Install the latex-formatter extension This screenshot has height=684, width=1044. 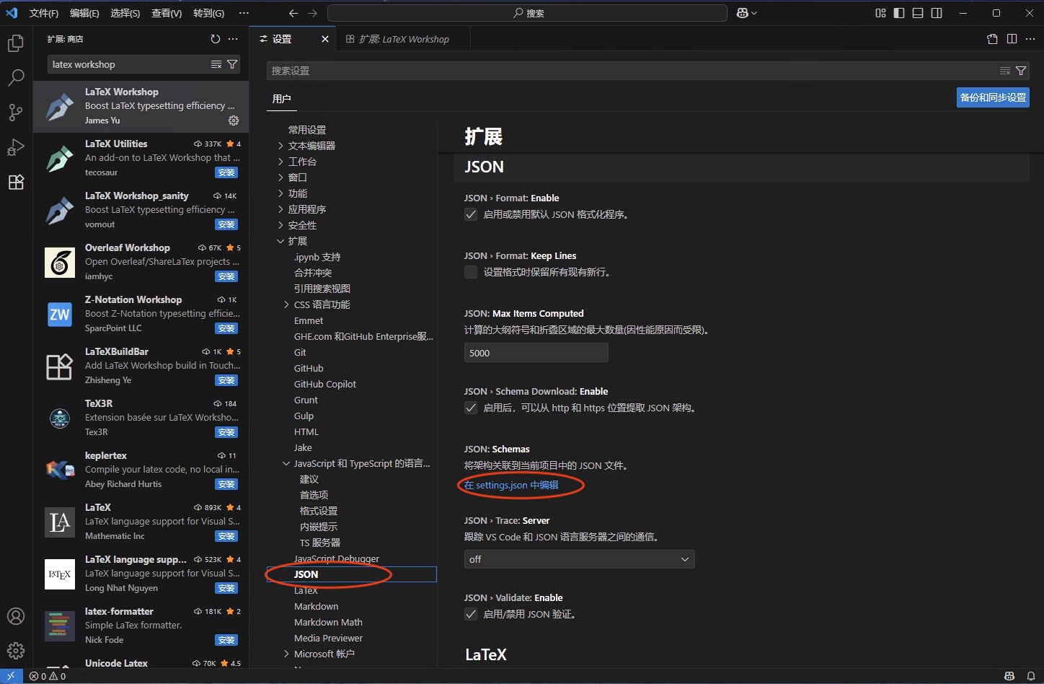point(226,640)
